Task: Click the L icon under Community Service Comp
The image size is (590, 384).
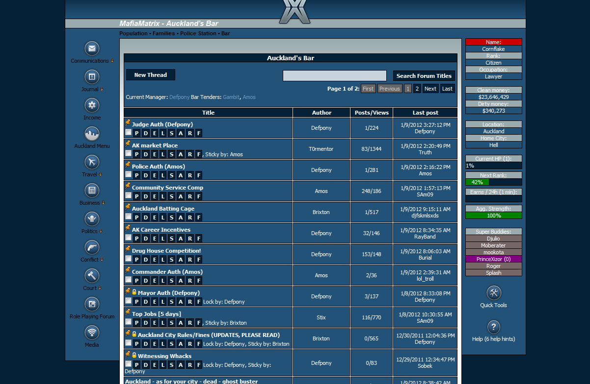Action: point(163,196)
